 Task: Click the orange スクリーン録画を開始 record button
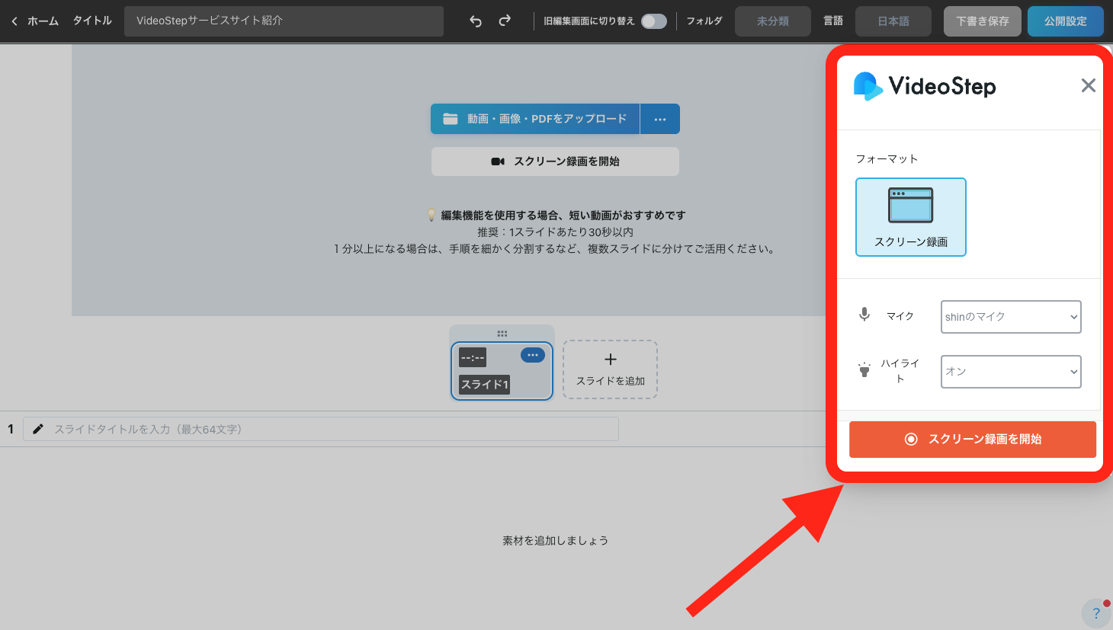coord(973,440)
